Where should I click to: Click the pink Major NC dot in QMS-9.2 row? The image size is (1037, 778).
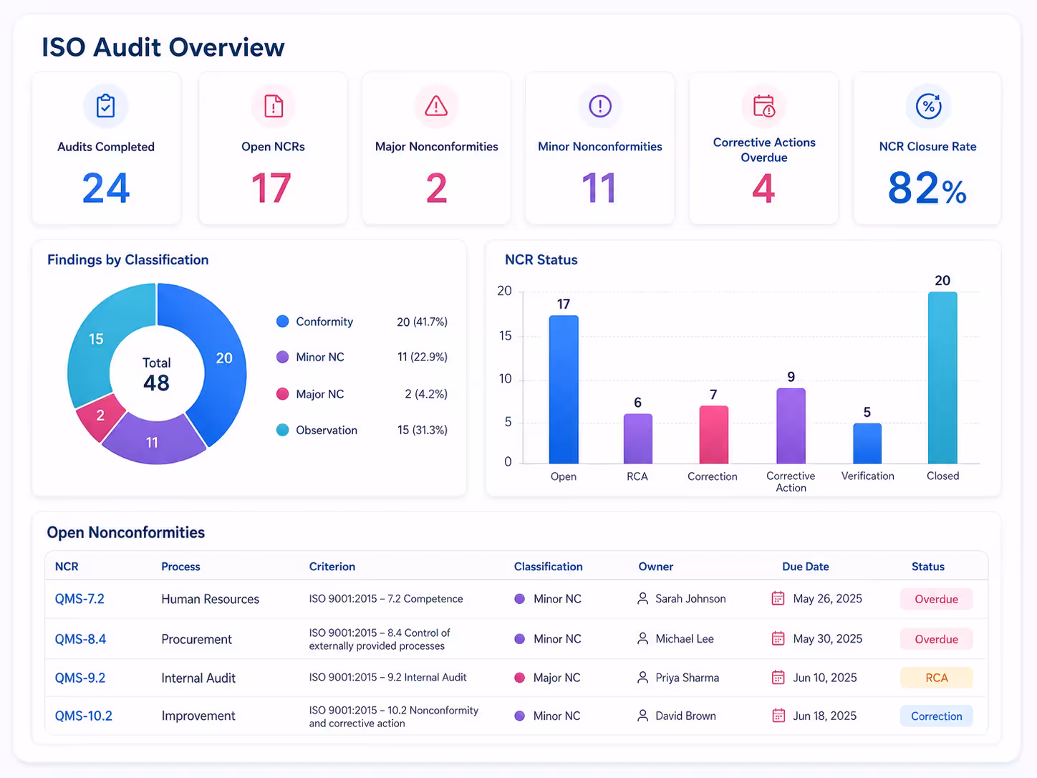click(x=520, y=678)
